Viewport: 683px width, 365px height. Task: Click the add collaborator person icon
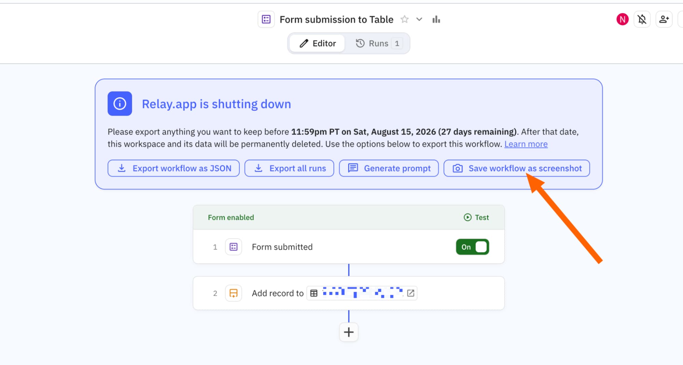tap(664, 19)
